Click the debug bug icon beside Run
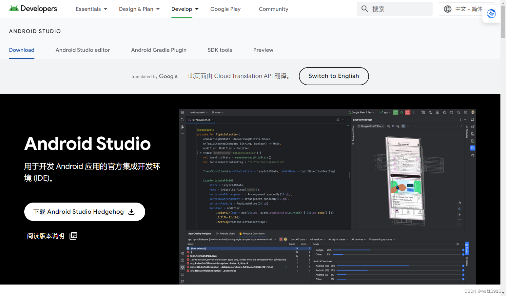 (401, 112)
